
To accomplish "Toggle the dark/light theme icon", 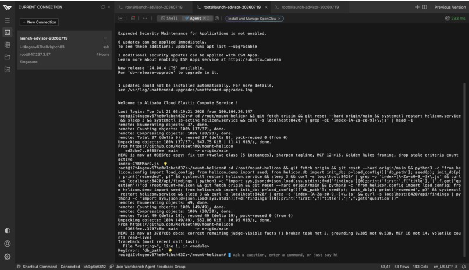I will point(8,230).
